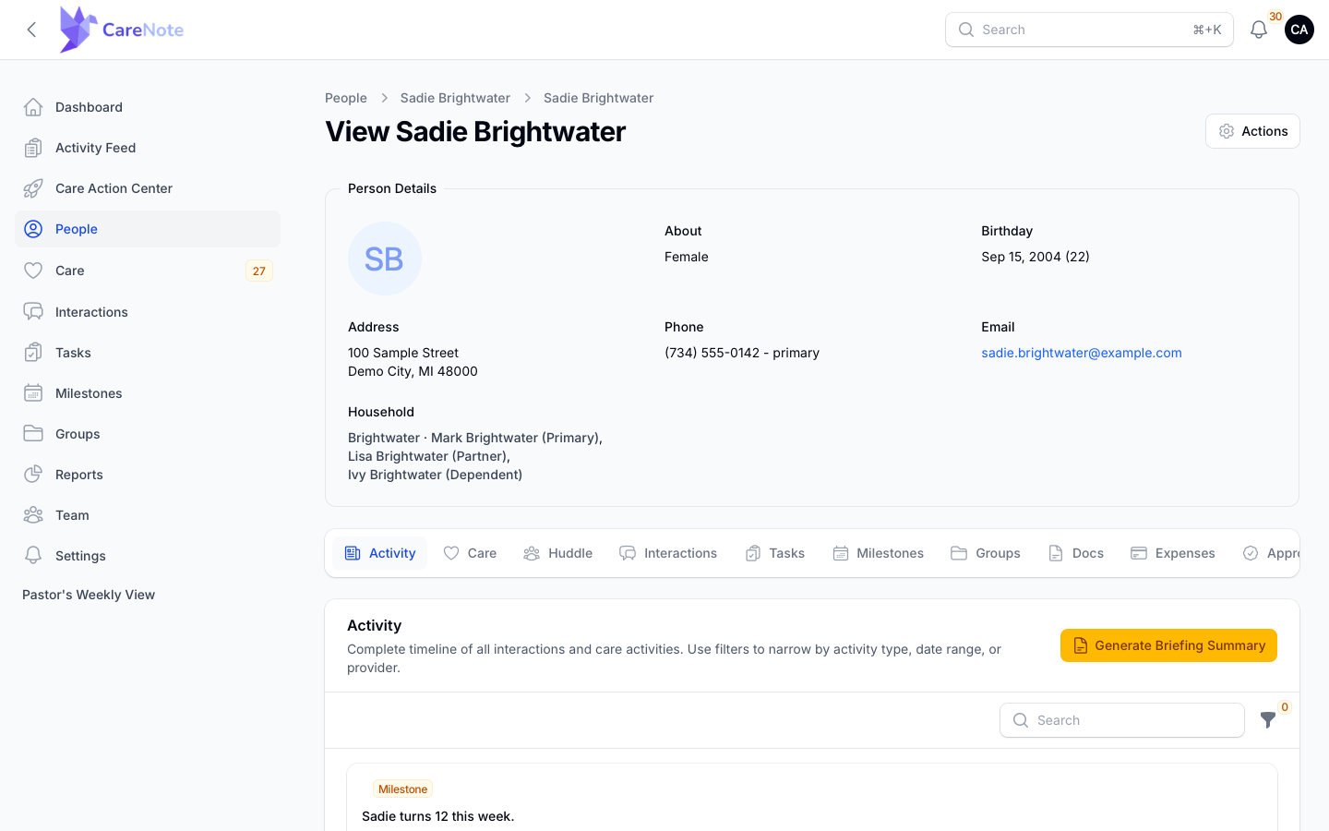Open sadie.brightwater@example.com email link

pyautogui.click(x=1082, y=353)
